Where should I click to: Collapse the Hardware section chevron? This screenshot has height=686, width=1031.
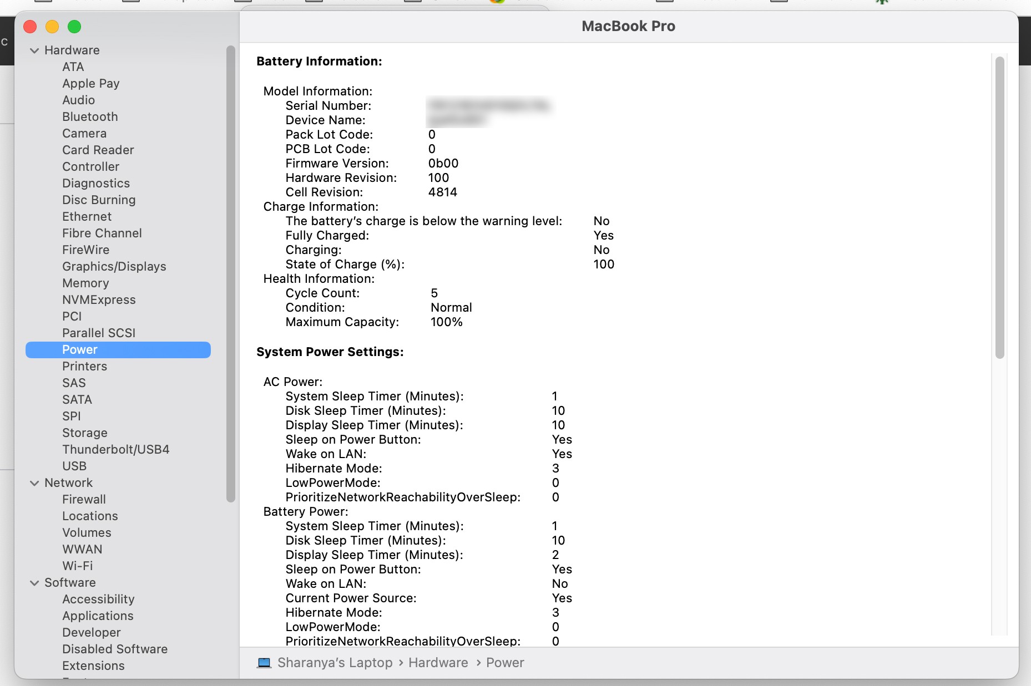click(x=34, y=50)
